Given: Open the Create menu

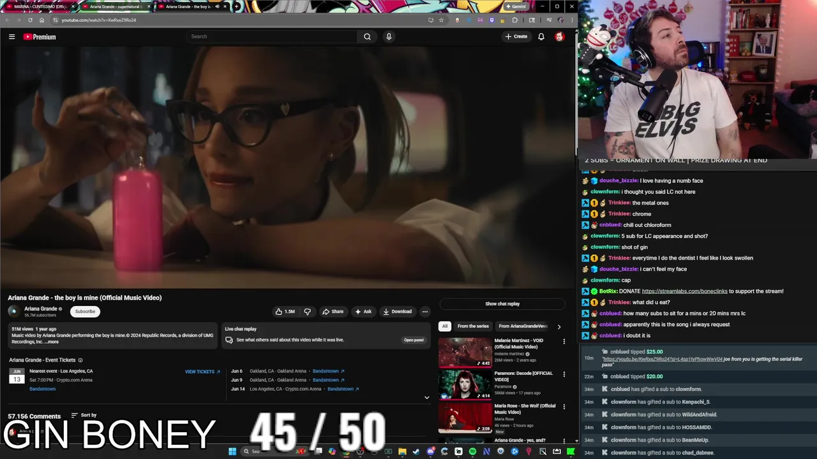Looking at the screenshot, I should (x=516, y=36).
